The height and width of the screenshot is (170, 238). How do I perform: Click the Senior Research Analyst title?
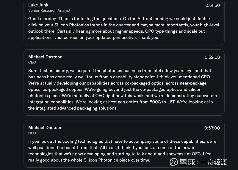point(49,10)
